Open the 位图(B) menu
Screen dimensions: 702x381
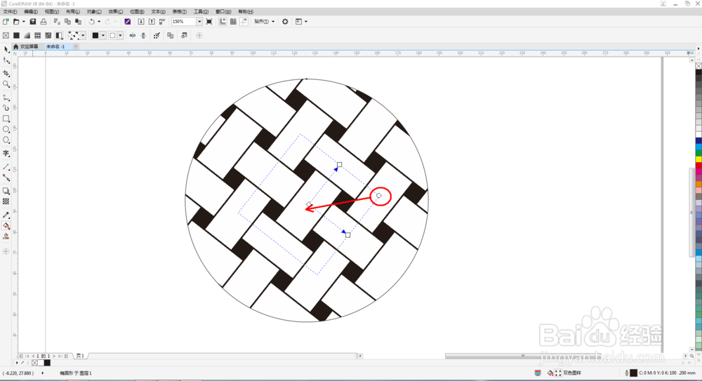pos(137,12)
